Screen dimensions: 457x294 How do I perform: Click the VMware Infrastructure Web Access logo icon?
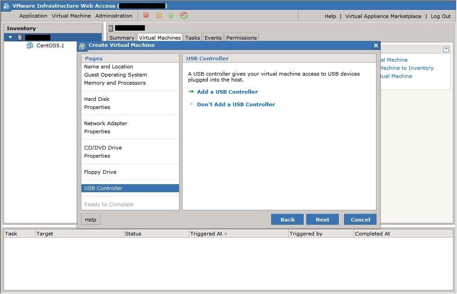tap(6, 6)
